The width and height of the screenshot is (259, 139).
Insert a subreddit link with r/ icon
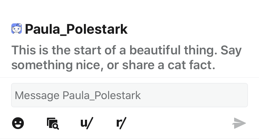tap(121, 123)
